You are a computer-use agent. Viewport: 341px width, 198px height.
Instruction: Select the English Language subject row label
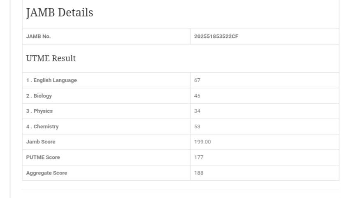coord(51,80)
